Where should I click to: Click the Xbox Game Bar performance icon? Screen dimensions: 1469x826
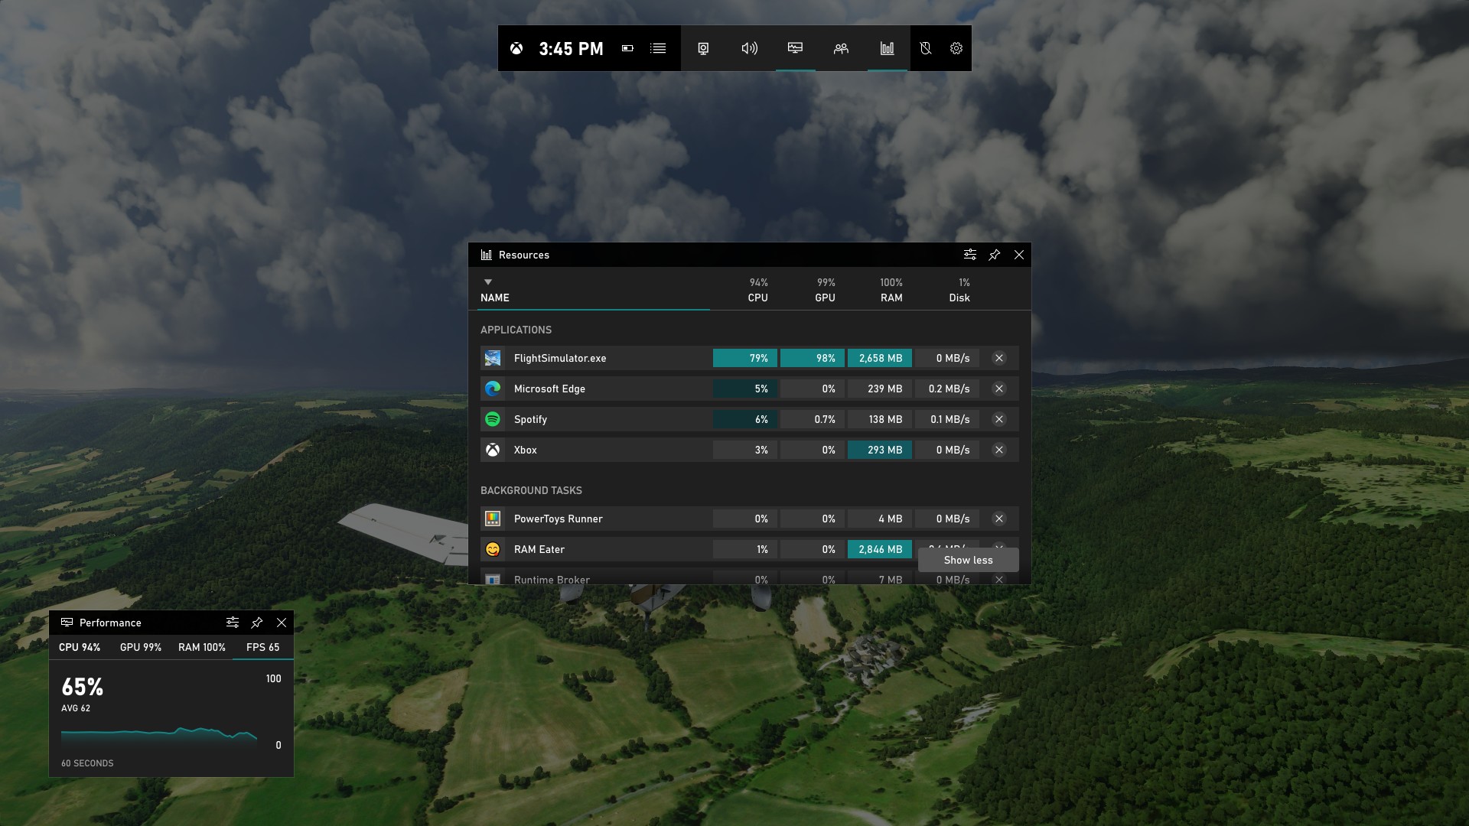coord(887,47)
